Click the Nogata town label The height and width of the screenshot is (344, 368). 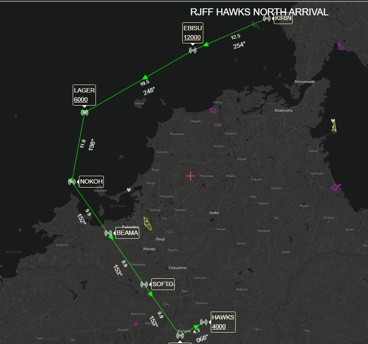242,159
